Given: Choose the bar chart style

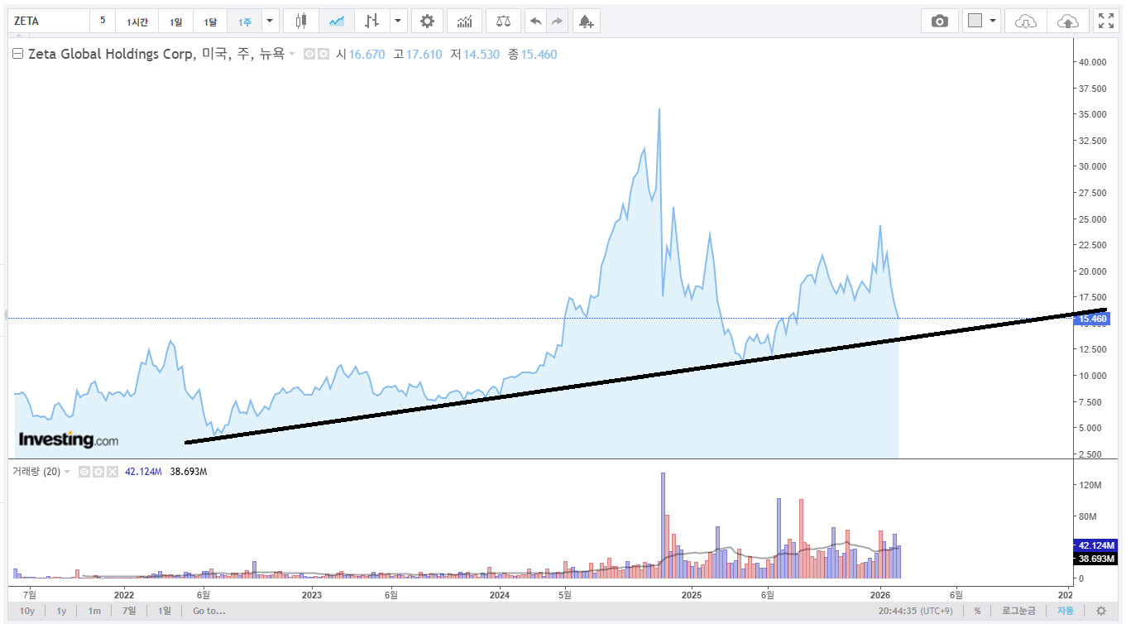Looking at the screenshot, I should point(372,22).
